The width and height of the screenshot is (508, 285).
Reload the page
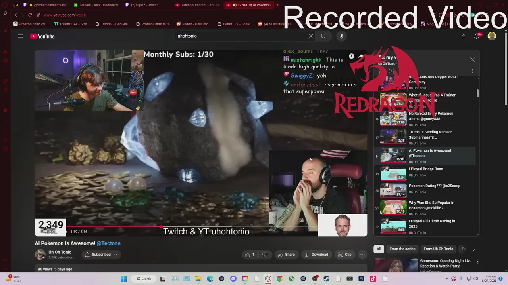[x=30, y=15]
